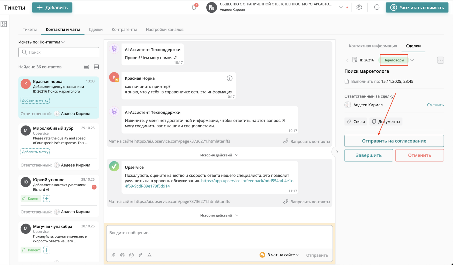
Task: Open the ellipsis menu on deal ID 26216
Action: coord(440,60)
